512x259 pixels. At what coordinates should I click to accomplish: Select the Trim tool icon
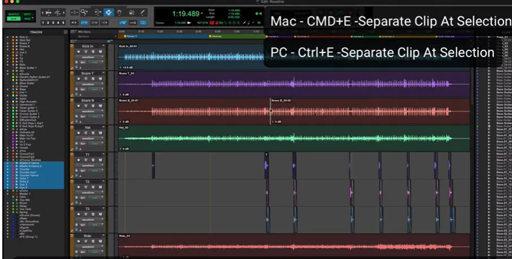coord(98,12)
